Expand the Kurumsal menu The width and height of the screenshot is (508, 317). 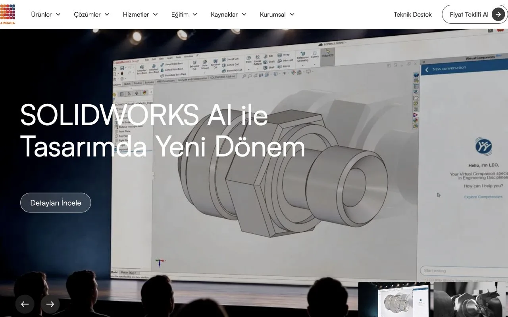click(x=277, y=14)
